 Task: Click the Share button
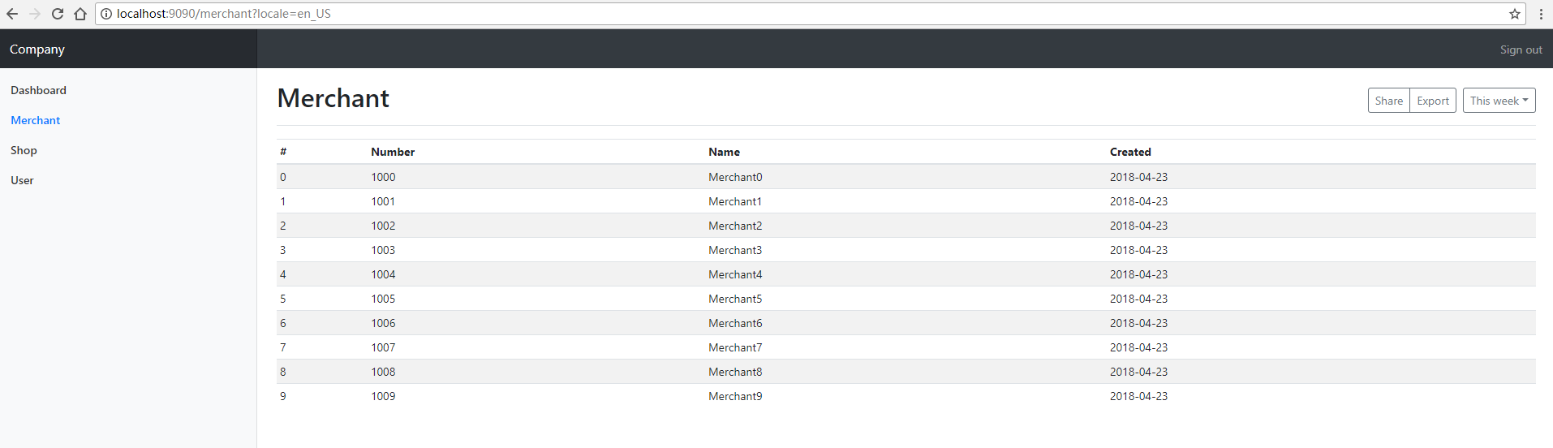click(1388, 101)
